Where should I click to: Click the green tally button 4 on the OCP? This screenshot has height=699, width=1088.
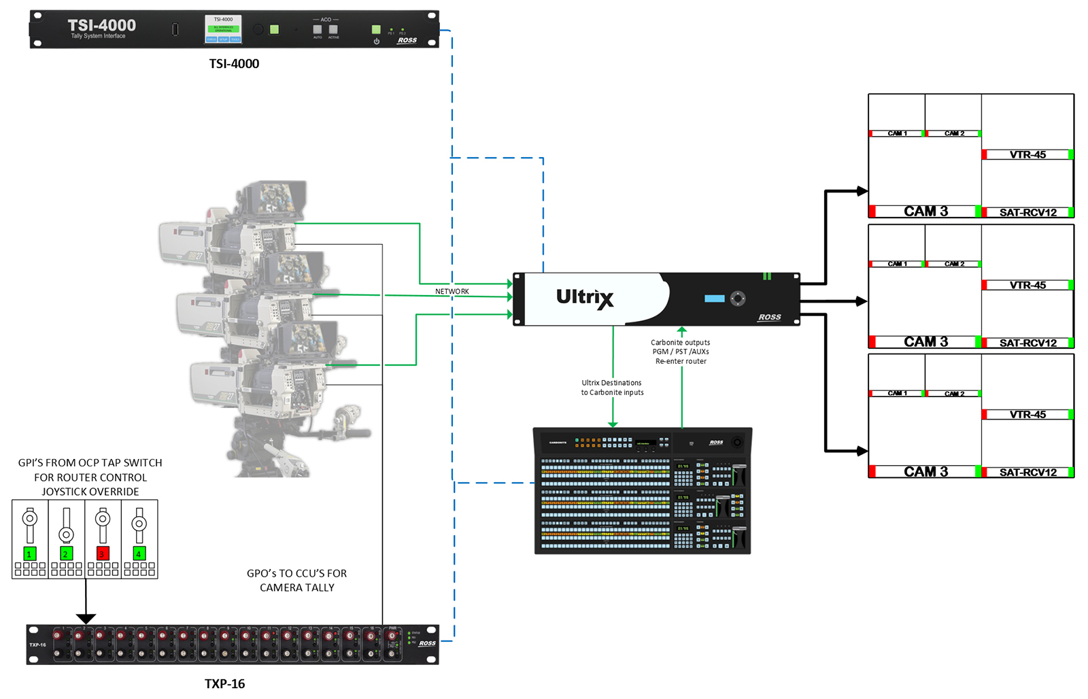click(x=139, y=553)
